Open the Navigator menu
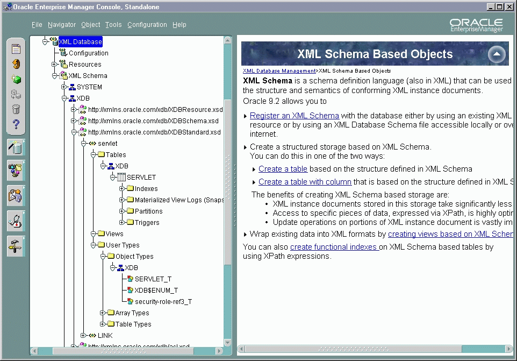This screenshot has height=361, width=517. [62, 25]
